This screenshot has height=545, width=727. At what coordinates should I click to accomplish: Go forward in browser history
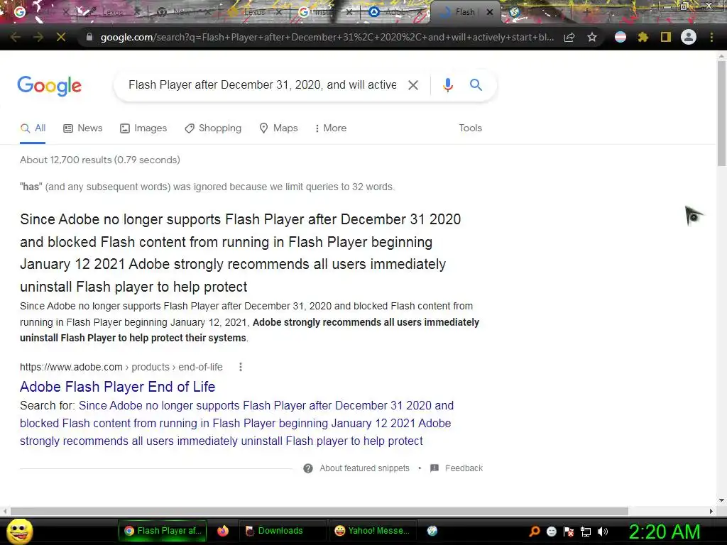point(38,37)
